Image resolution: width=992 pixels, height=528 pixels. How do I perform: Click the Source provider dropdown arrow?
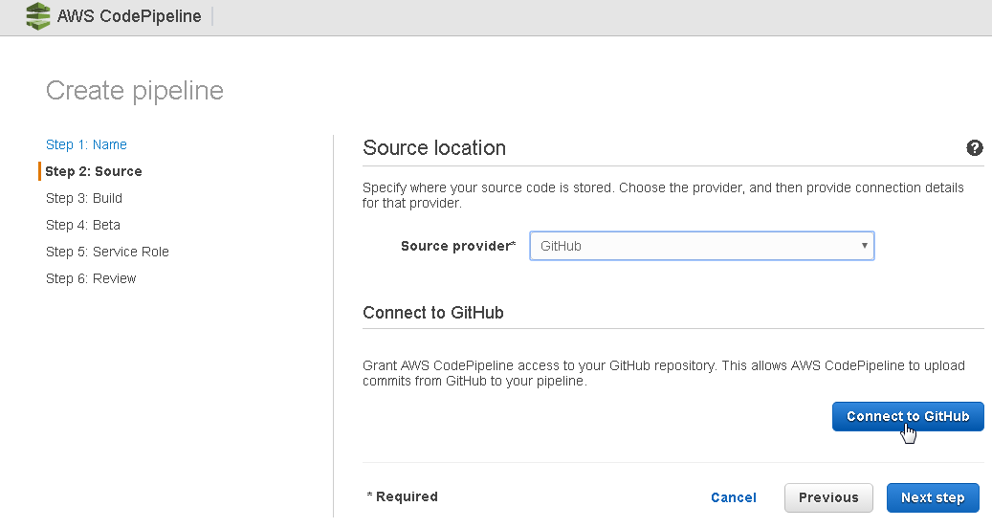click(864, 245)
